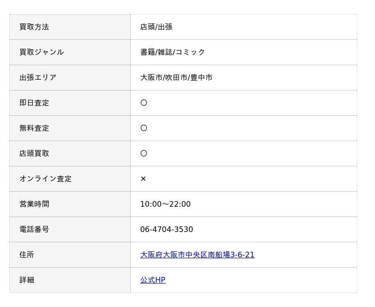The width and height of the screenshot is (375, 307).
Task: Select the オンライン査定 label cell
Action: [x=70, y=179]
